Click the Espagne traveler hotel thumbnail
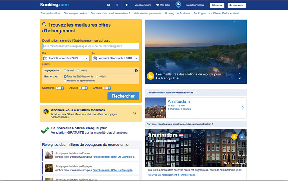This screenshot has width=288, height=181. pyautogui.click(x=49, y=168)
